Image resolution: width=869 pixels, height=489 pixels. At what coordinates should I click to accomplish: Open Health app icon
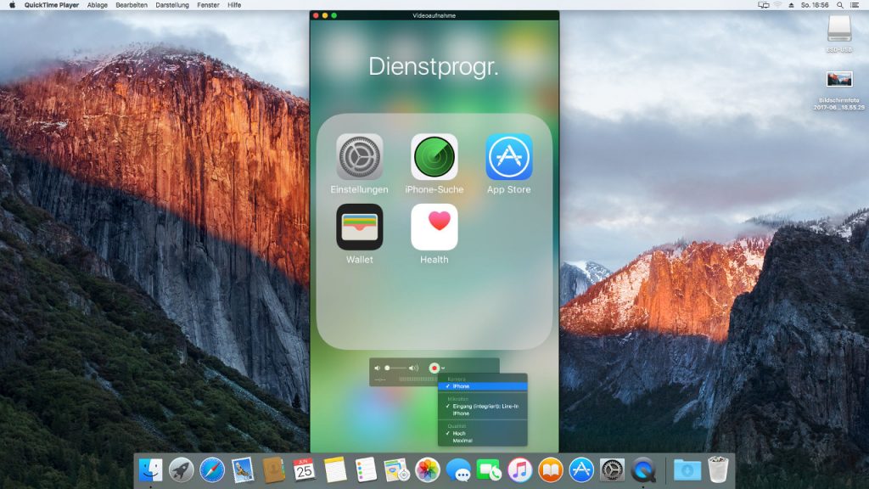[434, 227]
